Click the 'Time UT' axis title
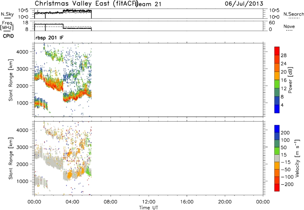The image size is (304, 210). pyautogui.click(x=149, y=208)
